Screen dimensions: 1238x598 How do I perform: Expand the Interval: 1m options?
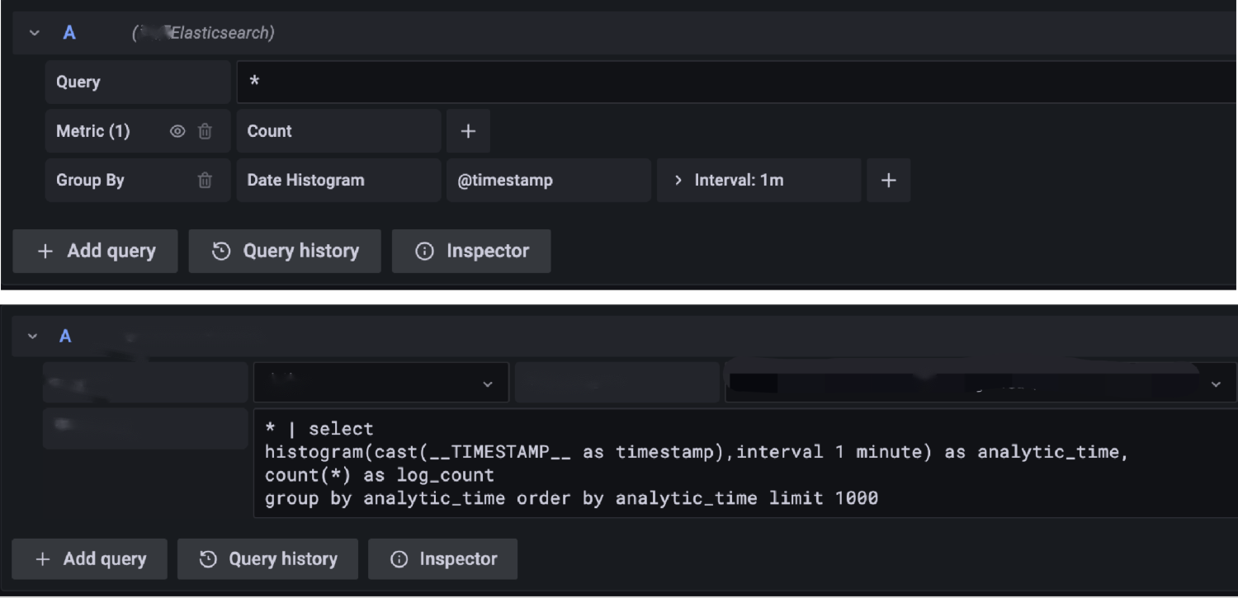(678, 181)
